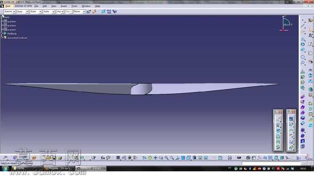Click the Save disk icon
314x177 pixels.
54,158
